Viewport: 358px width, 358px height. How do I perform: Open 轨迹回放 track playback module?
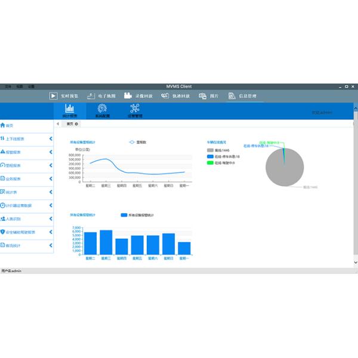click(175, 95)
